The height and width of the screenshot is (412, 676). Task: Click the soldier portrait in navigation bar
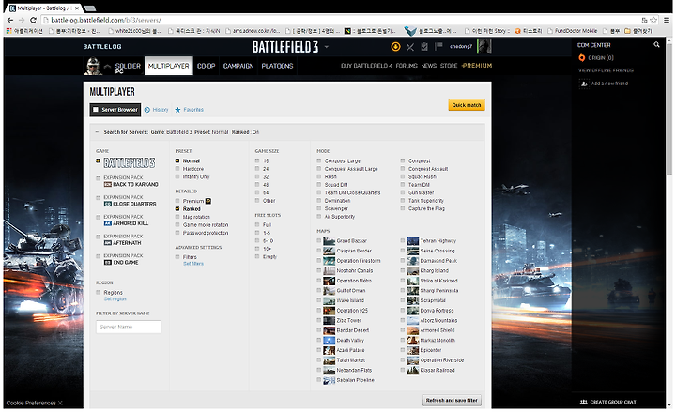pos(92,66)
